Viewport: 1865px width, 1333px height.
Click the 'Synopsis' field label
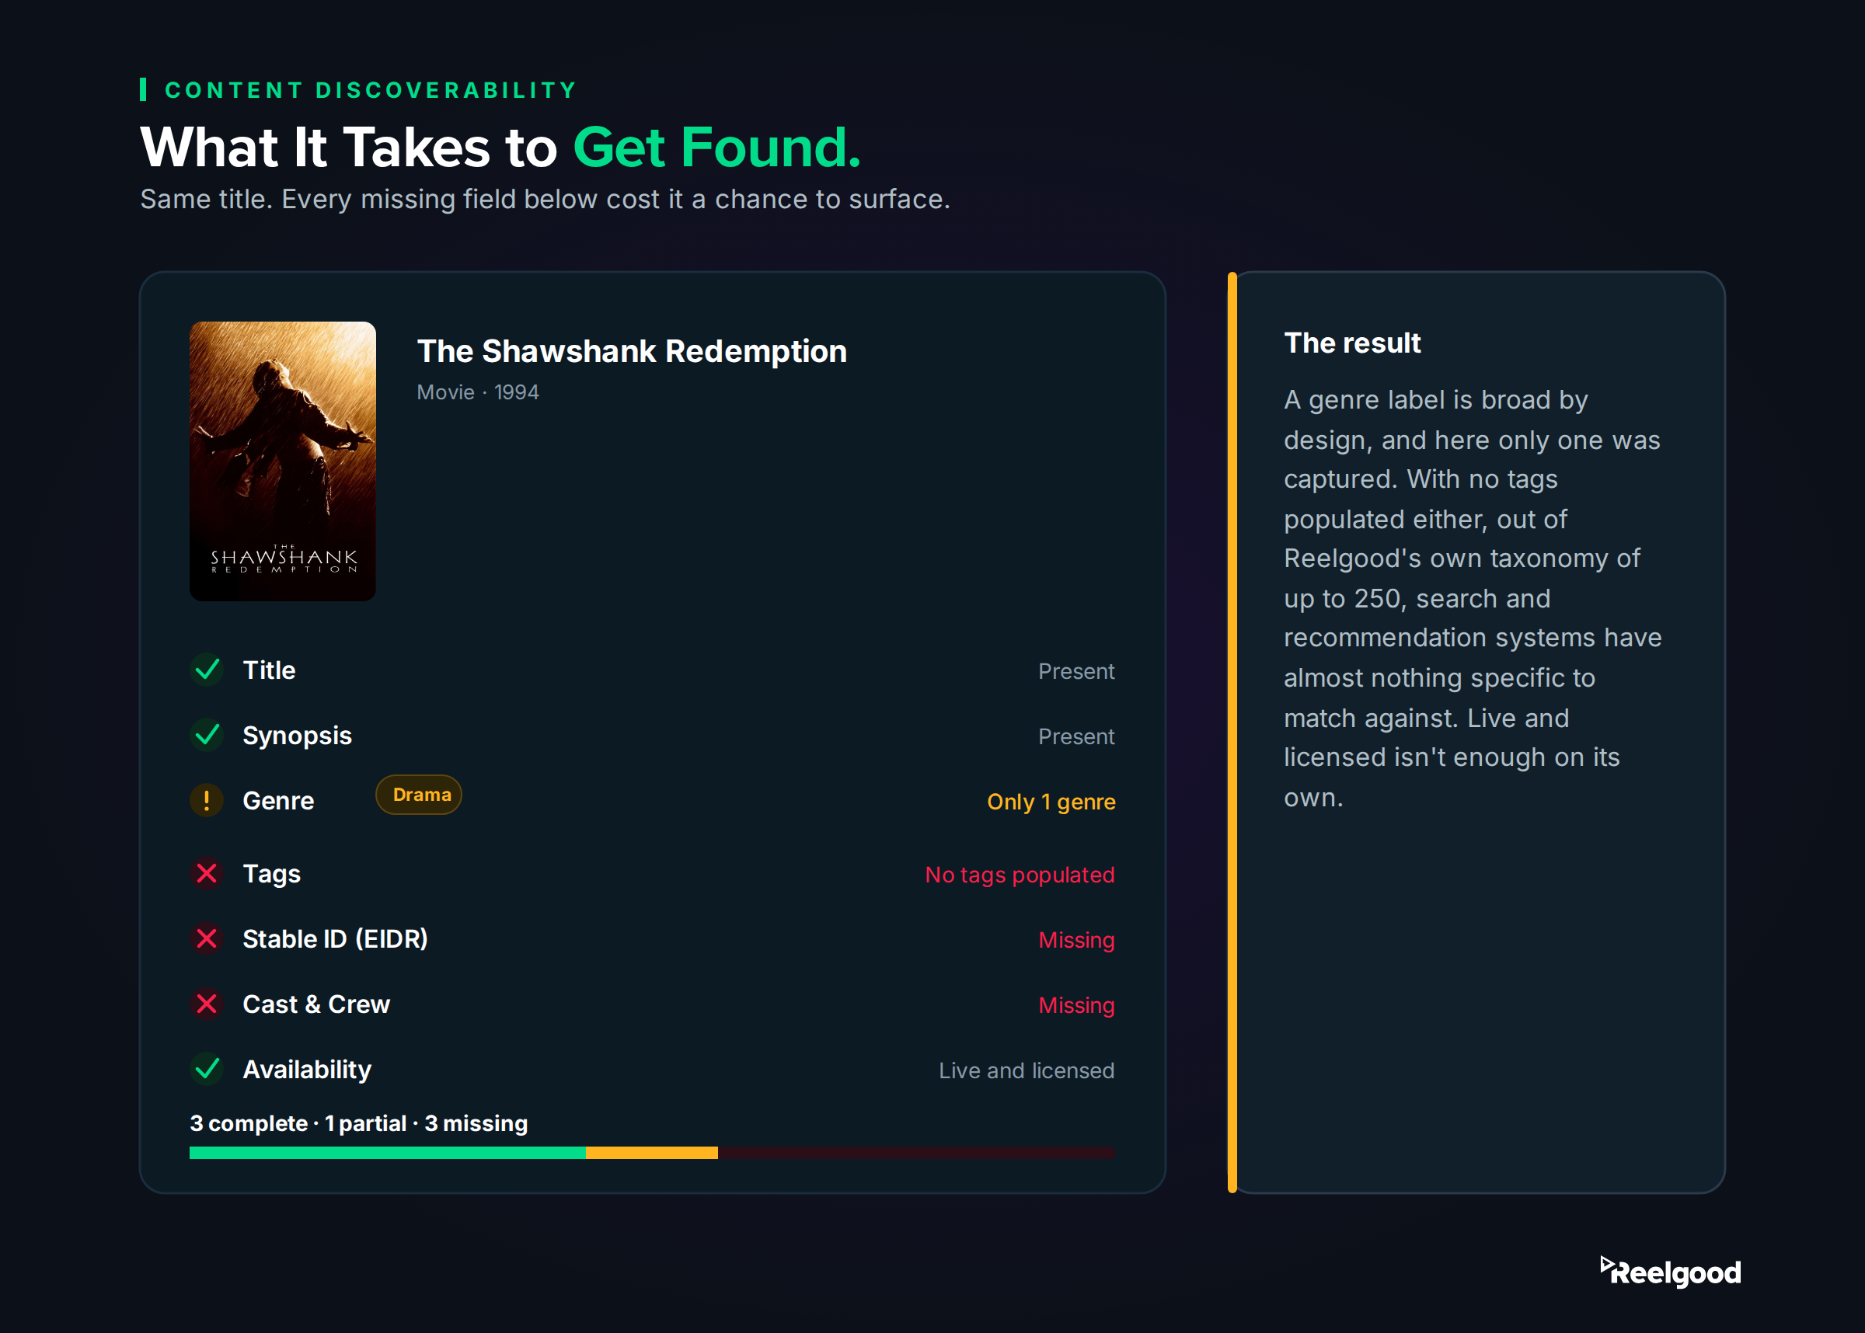tap(297, 736)
